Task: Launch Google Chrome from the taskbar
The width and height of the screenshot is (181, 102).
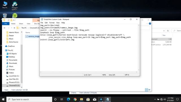Action: click(x=75, y=99)
